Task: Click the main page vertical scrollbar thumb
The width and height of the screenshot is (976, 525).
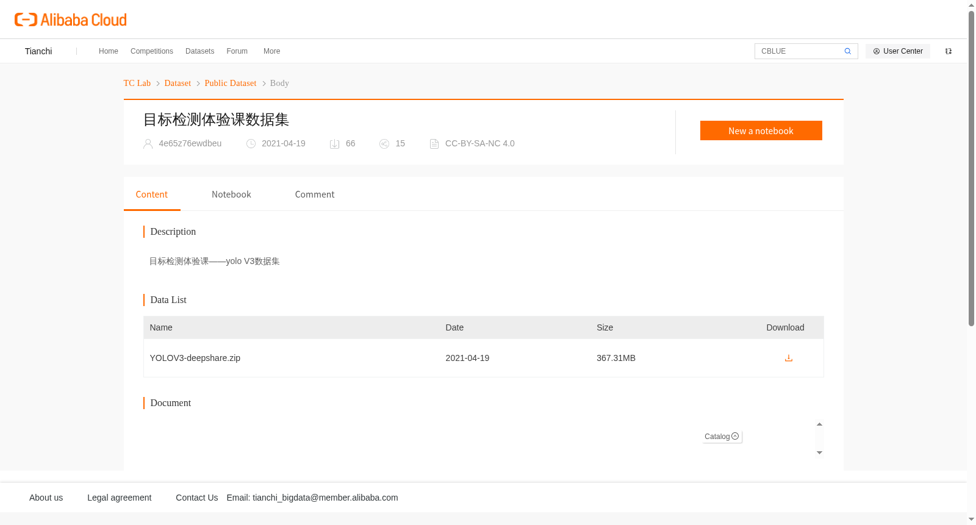Action: coord(971,168)
